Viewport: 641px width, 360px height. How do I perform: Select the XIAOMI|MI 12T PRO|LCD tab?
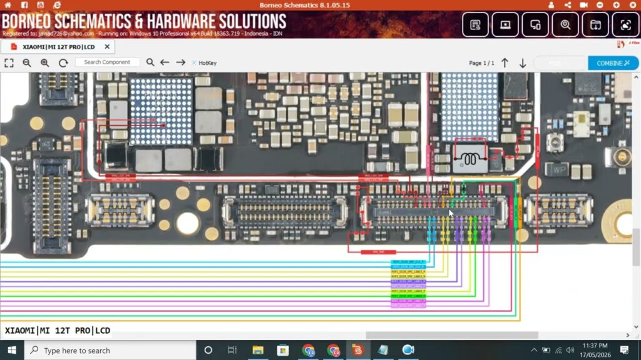coord(58,47)
